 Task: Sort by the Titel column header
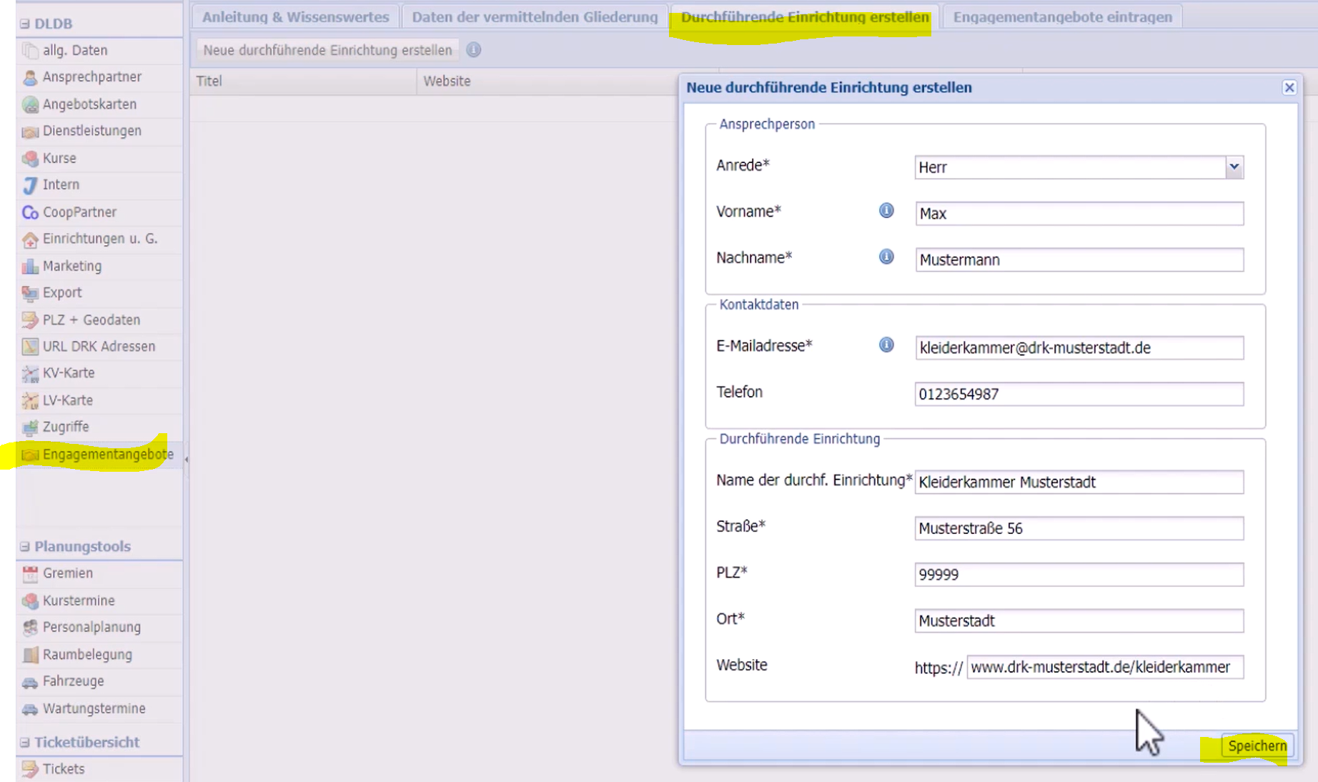click(209, 81)
